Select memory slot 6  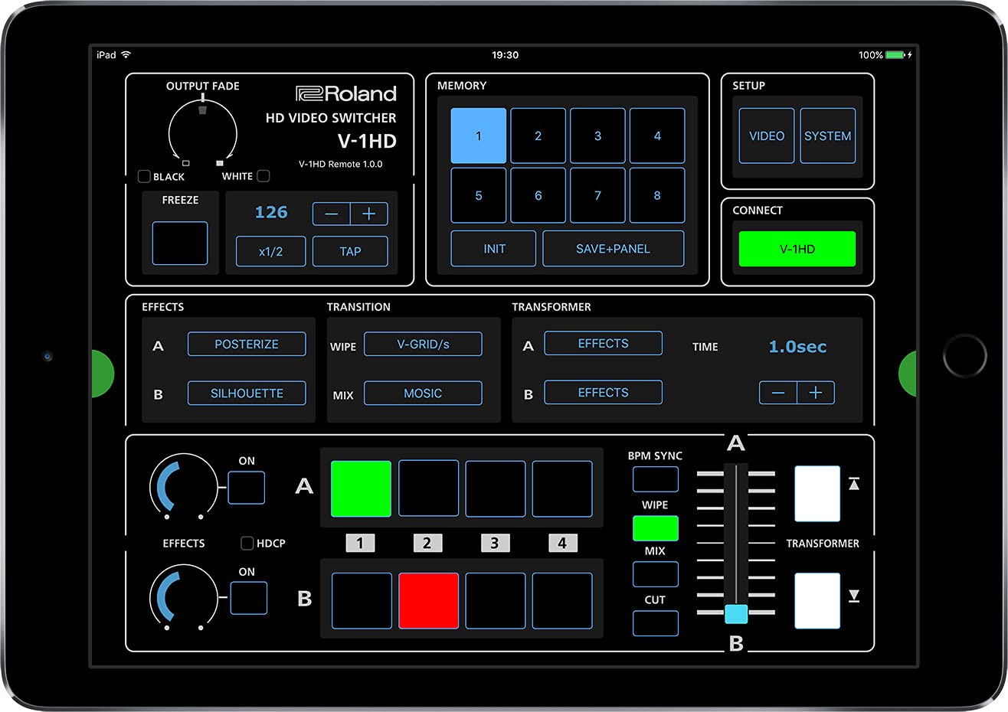pyautogui.click(x=538, y=195)
